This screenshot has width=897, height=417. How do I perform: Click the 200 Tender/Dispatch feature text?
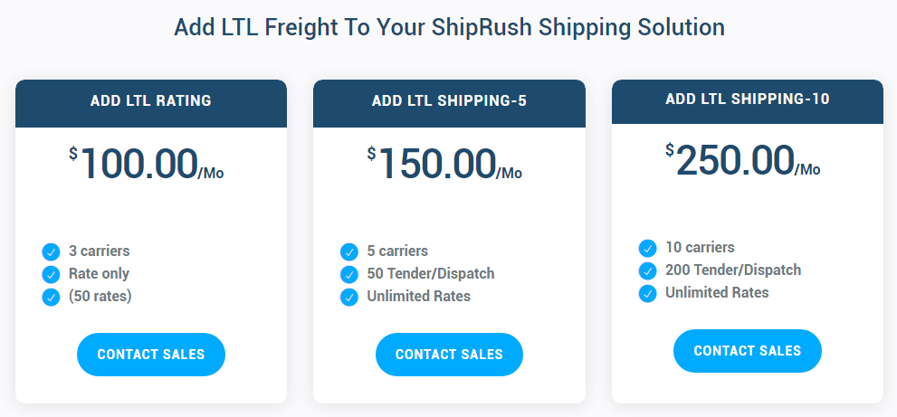click(733, 270)
